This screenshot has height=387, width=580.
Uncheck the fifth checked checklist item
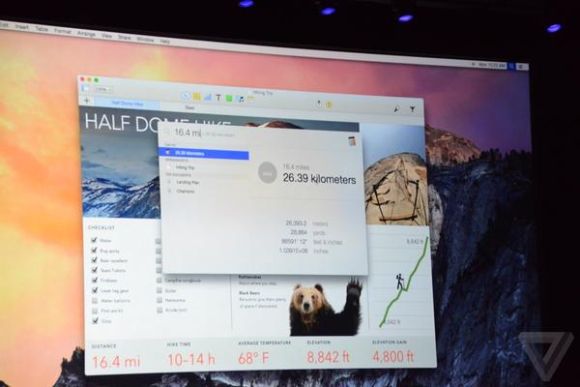tap(95, 280)
